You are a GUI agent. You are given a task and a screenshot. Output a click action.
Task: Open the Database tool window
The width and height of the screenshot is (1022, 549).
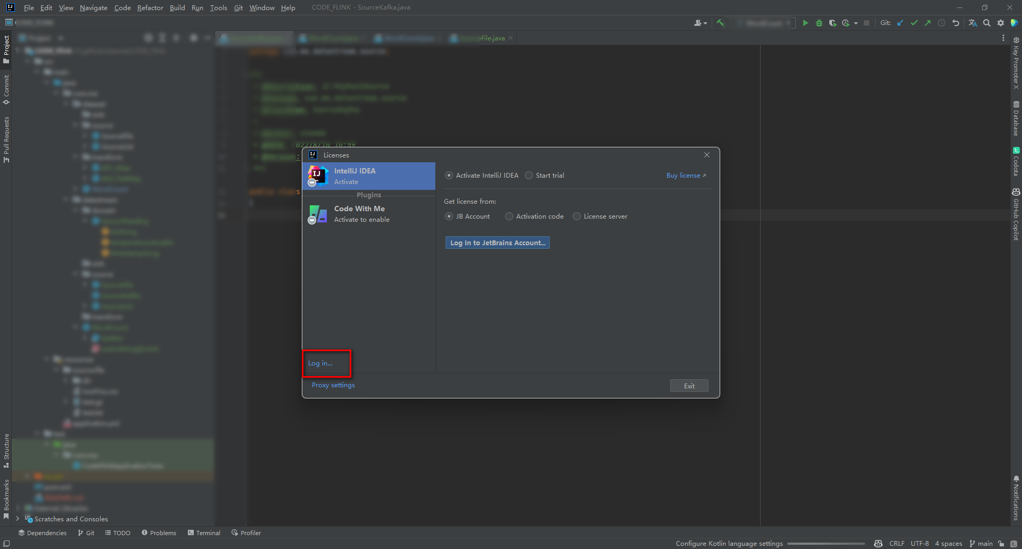[x=1016, y=118]
